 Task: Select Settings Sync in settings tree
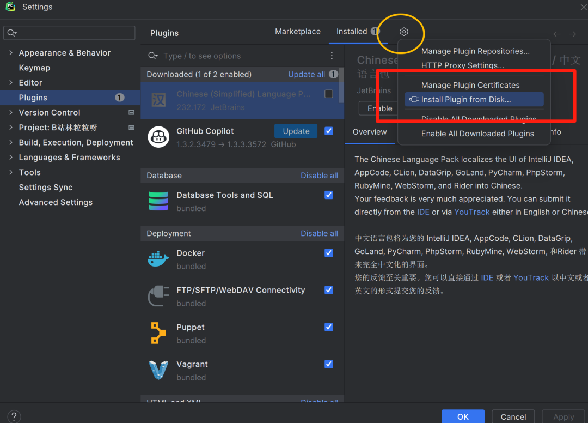46,188
